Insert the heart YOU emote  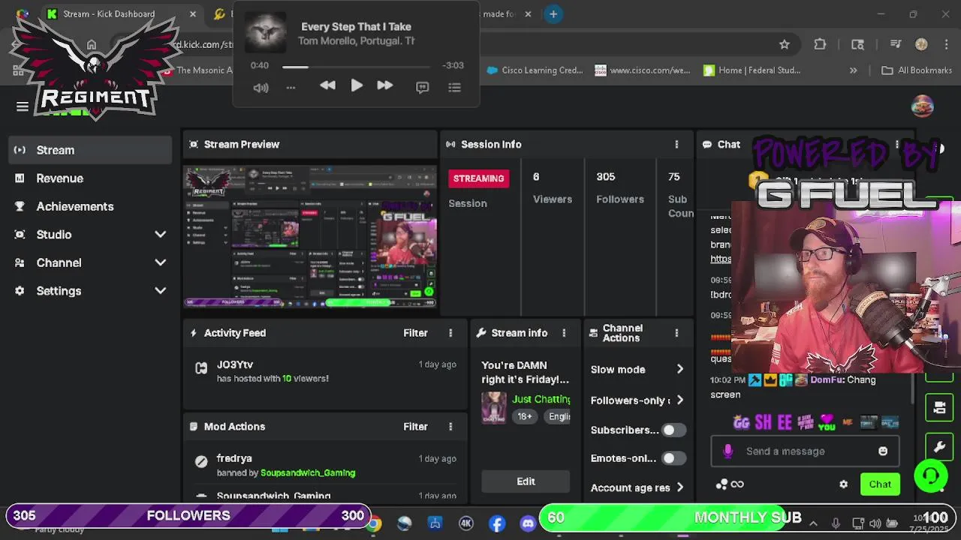[827, 423]
